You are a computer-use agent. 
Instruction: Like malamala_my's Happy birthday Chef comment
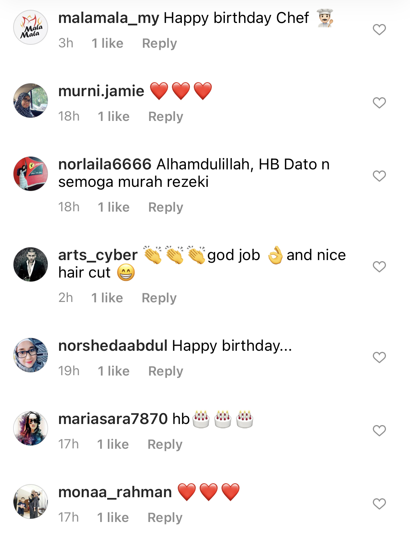[379, 30]
